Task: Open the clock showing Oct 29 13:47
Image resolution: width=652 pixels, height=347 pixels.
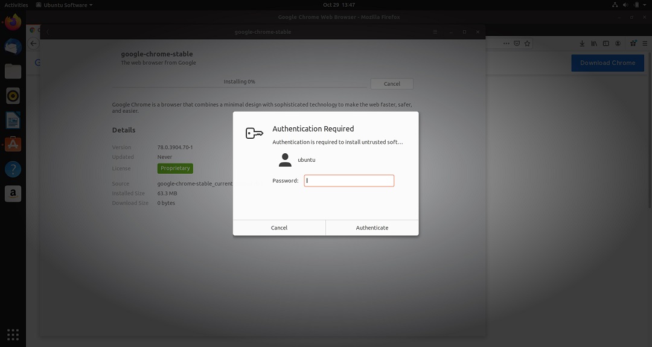Action: 339,5
